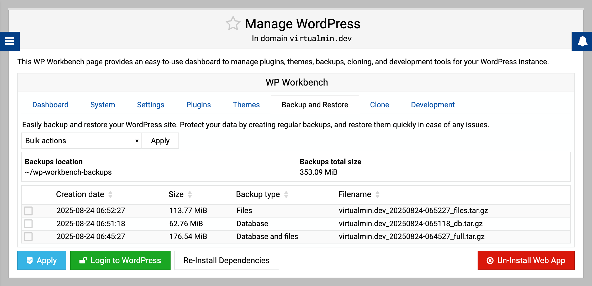Click the red Un-Install Web App button

click(526, 260)
